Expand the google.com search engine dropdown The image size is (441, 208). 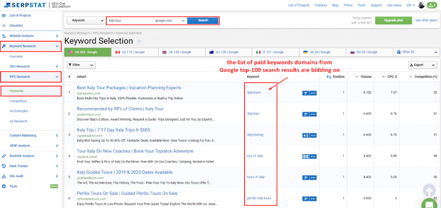[x=170, y=20]
